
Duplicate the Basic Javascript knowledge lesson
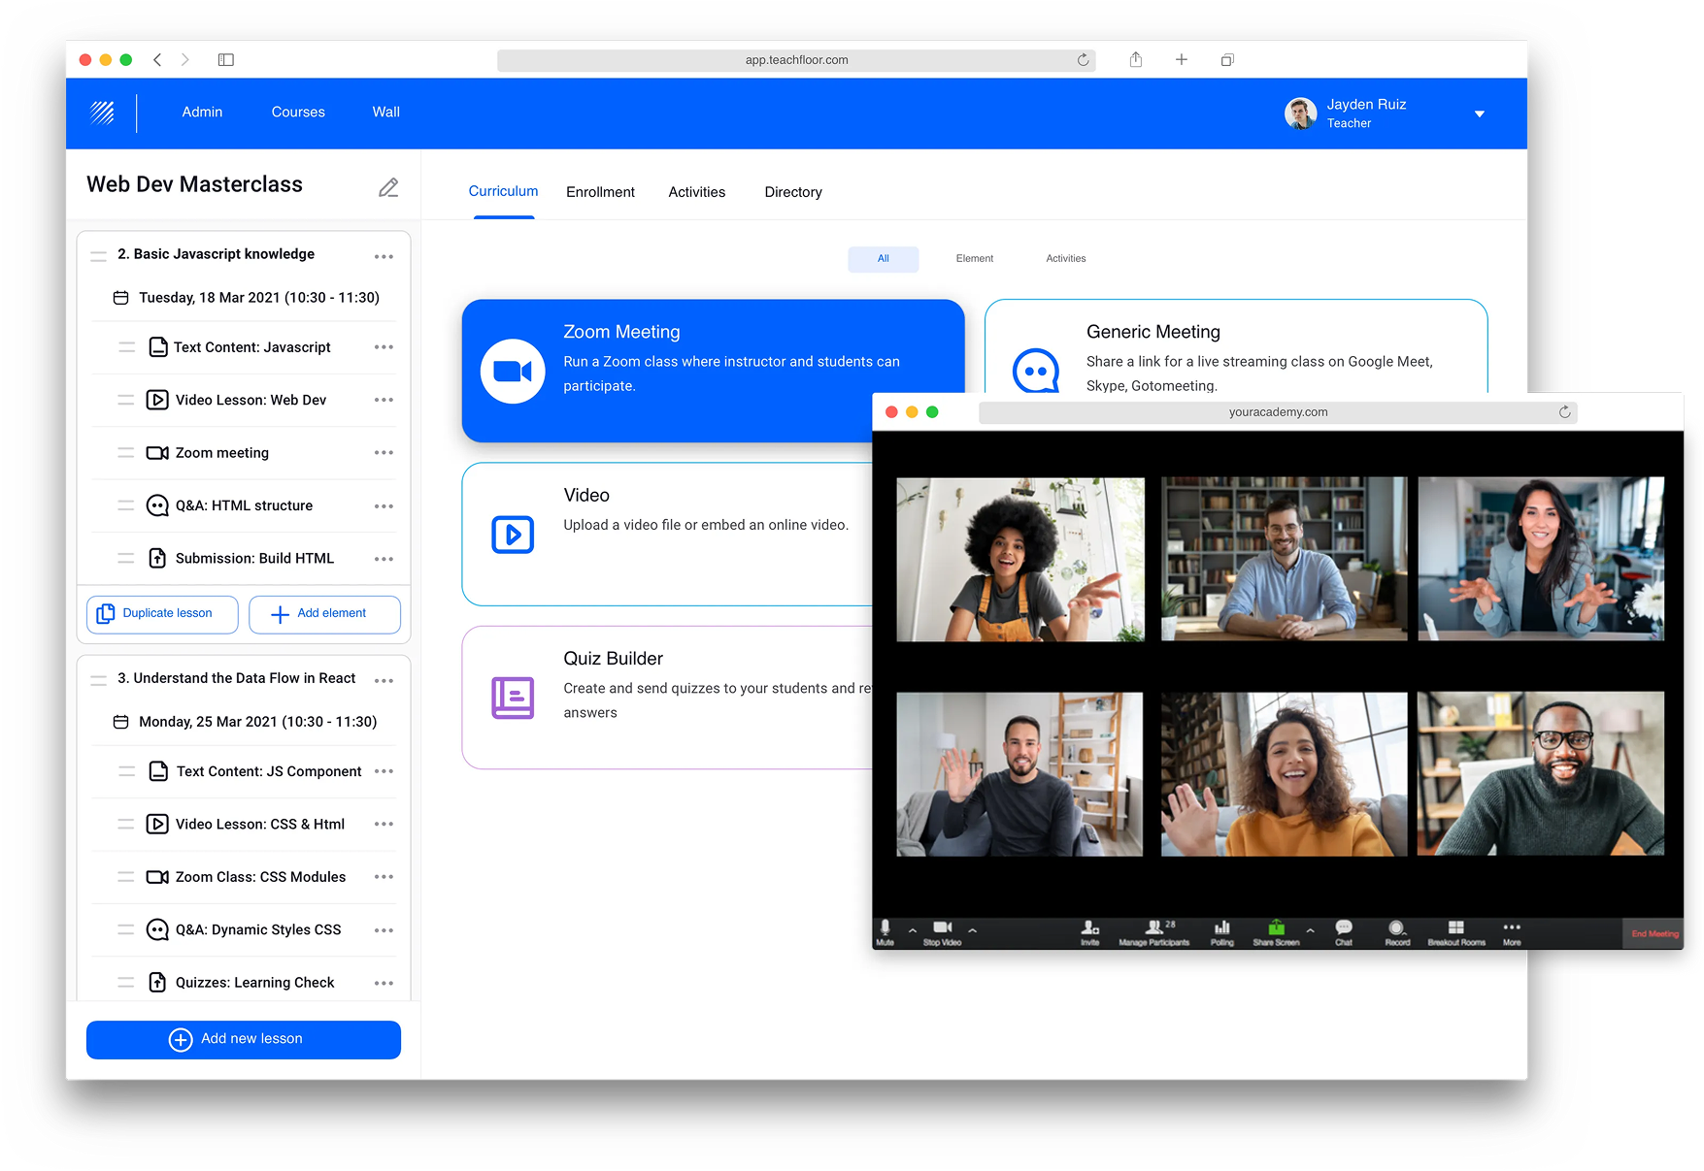[161, 613]
